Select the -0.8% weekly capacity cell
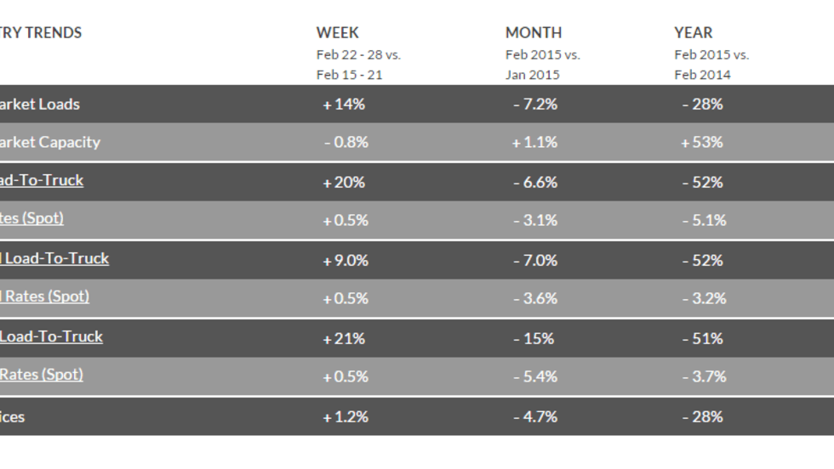834x469 pixels. click(346, 143)
